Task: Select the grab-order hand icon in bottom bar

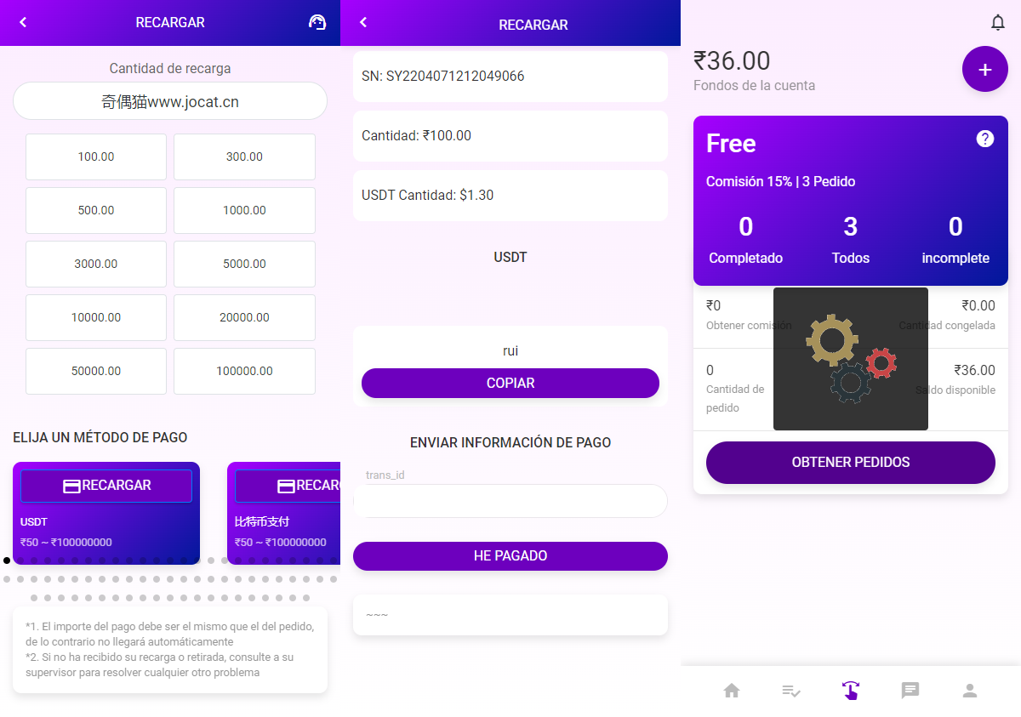Action: coord(851,691)
